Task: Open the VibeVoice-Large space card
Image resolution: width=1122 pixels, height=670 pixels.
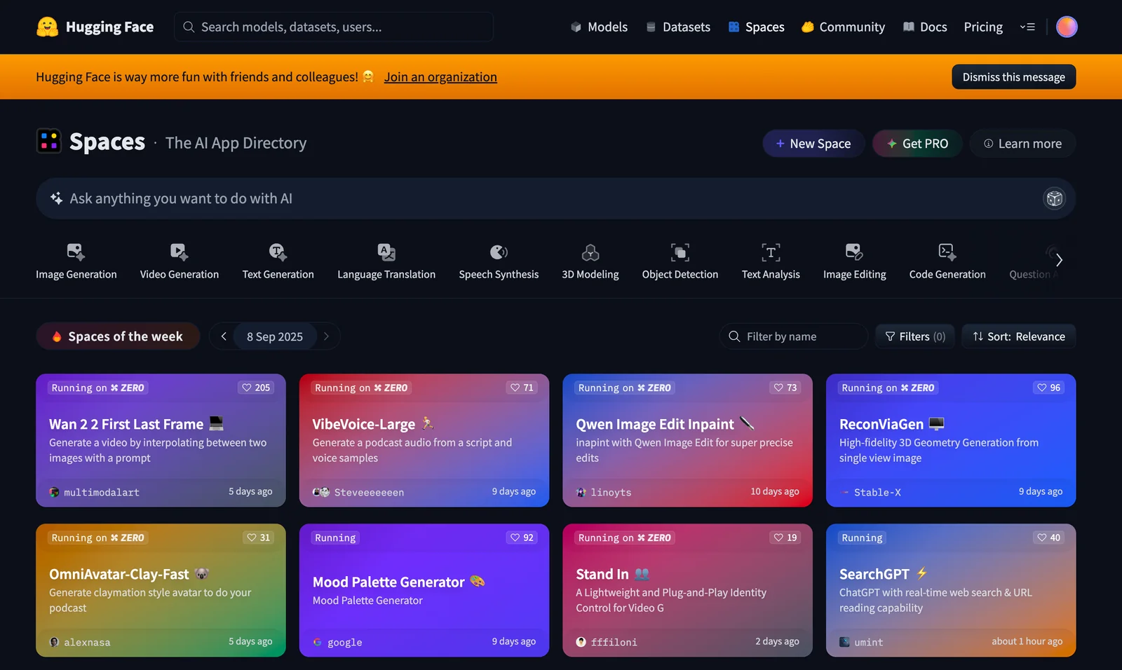Action: 424,440
